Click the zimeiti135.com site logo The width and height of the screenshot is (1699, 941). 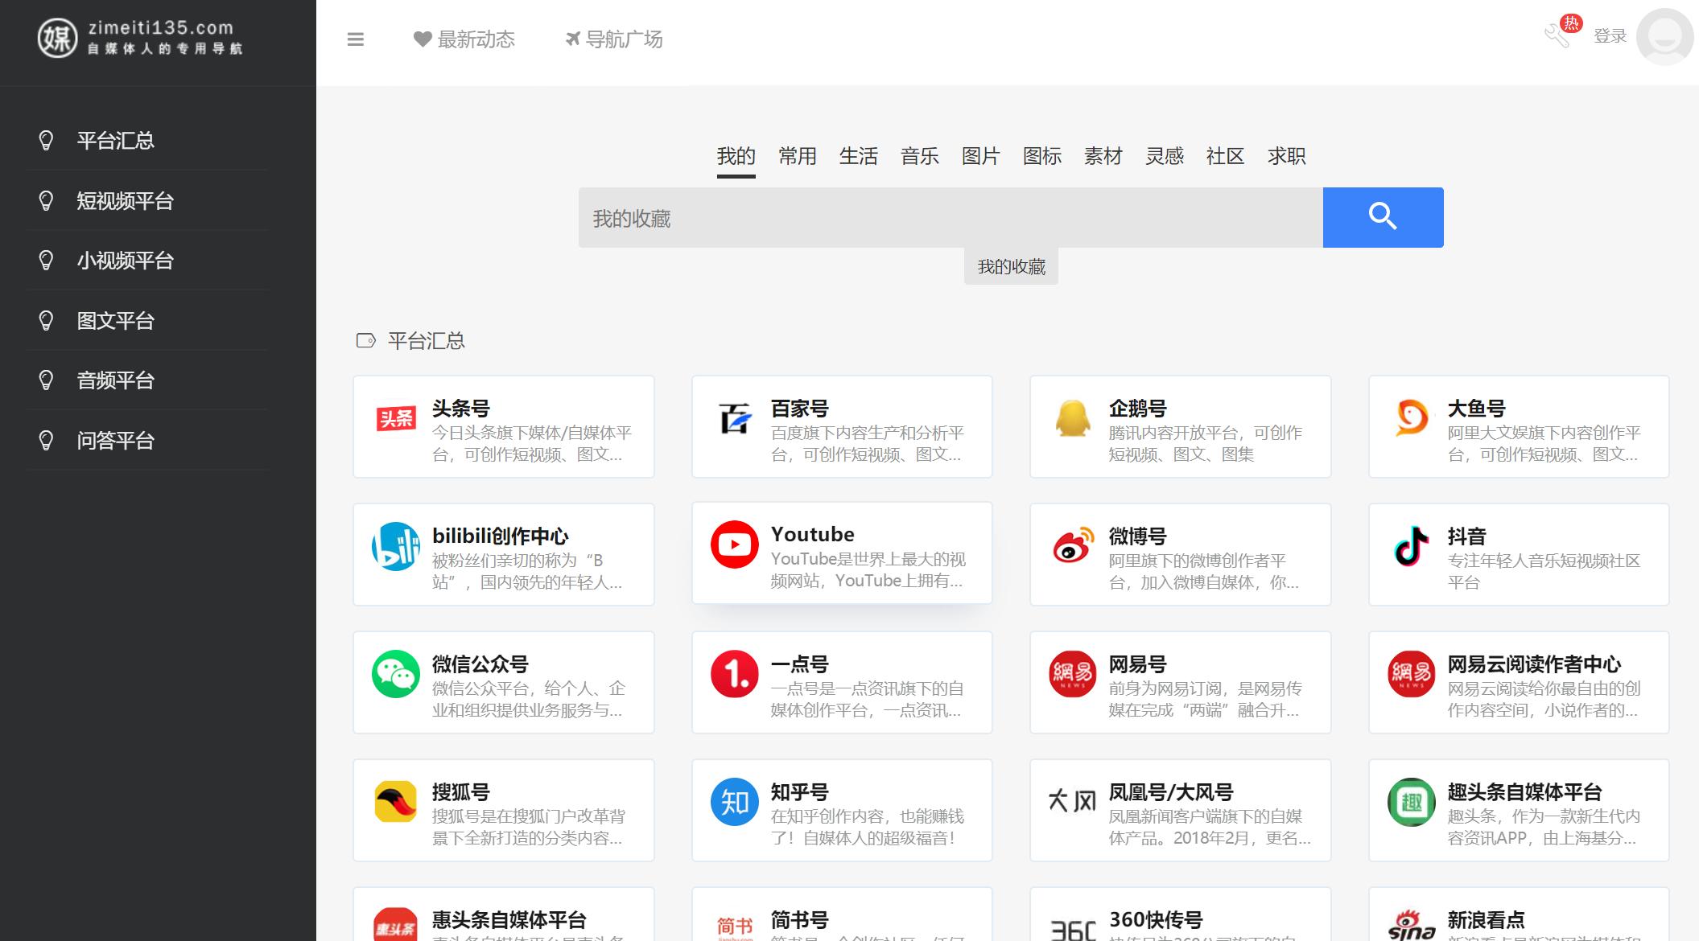click(139, 38)
